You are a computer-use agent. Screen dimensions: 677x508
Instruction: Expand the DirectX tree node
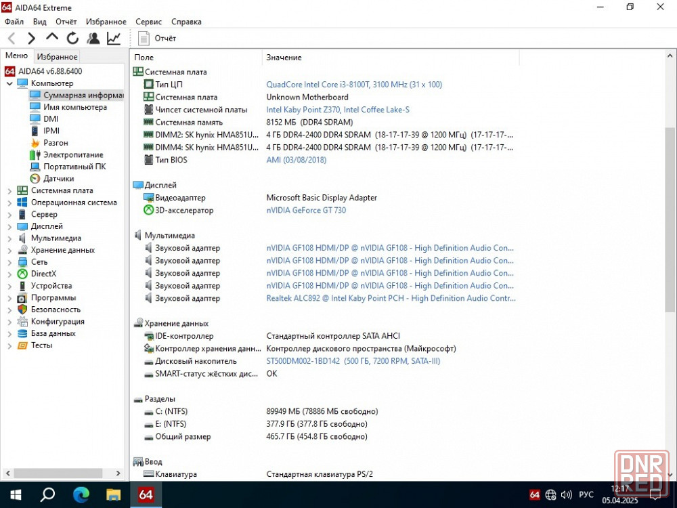[9, 274]
